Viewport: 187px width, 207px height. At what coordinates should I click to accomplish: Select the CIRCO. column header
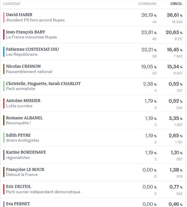pos(176,4)
